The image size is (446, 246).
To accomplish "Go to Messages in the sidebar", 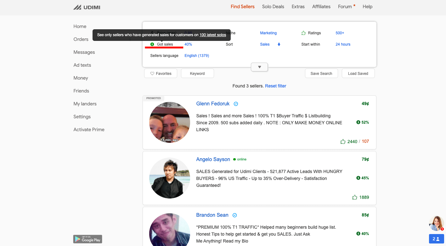I will 84,52.
